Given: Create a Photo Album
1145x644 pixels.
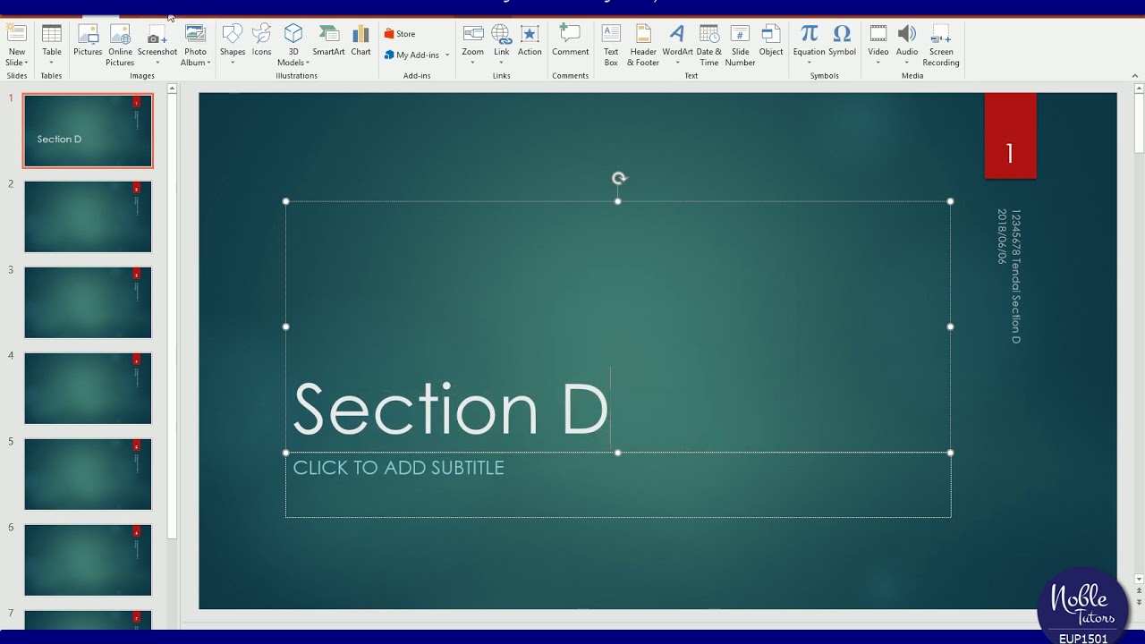Looking at the screenshot, I should (x=195, y=46).
